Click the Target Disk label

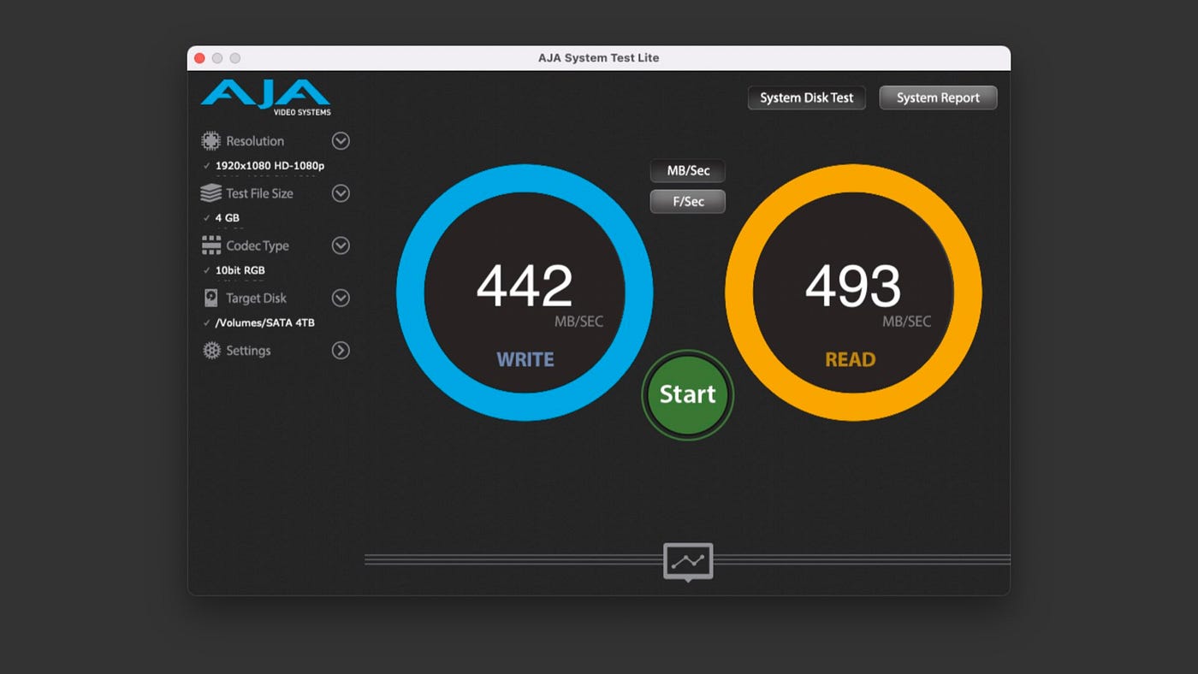(256, 298)
